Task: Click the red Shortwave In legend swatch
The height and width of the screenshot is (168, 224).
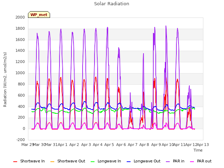Action: click(15, 162)
